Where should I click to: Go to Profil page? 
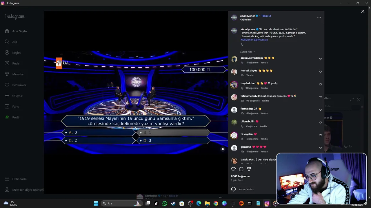click(12, 117)
